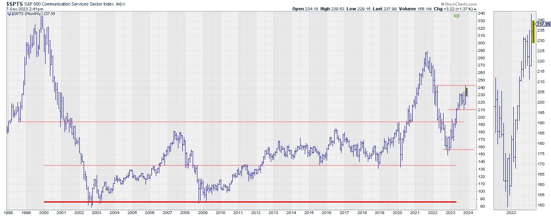The image size is (551, 216).
Task: Select the 2009 label on the time axis
Action: (x=202, y=212)
